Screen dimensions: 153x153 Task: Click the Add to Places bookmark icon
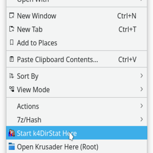pyautogui.click(x=11, y=42)
